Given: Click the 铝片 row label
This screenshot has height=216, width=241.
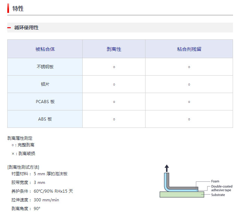Looking at the screenshot, I should point(45,84).
